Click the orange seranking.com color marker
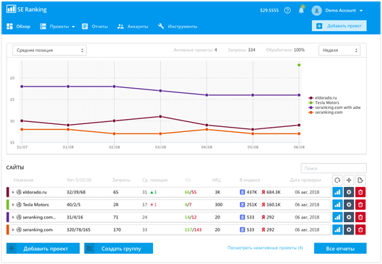The height and width of the screenshot is (264, 382). click(x=7, y=229)
